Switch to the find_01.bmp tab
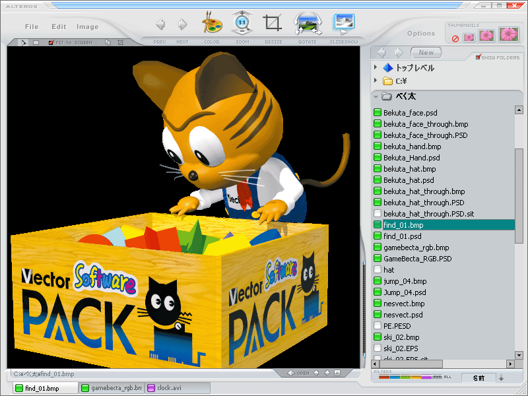The height and width of the screenshot is (396, 528). [x=45, y=388]
